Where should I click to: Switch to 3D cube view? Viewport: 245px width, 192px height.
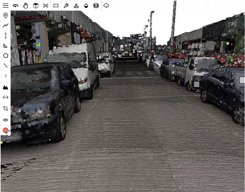[36, 6]
